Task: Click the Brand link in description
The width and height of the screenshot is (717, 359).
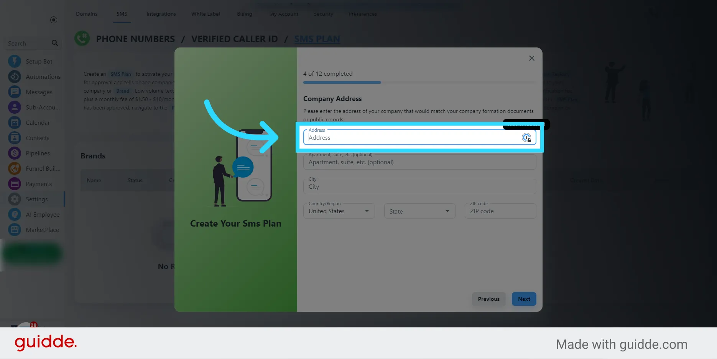Action: tap(123, 91)
